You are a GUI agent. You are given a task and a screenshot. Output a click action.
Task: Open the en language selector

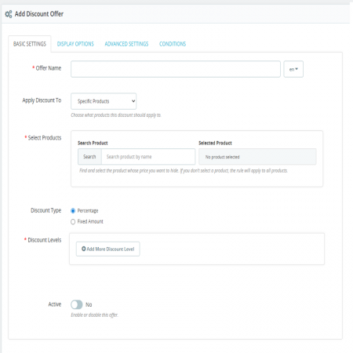[293, 69]
